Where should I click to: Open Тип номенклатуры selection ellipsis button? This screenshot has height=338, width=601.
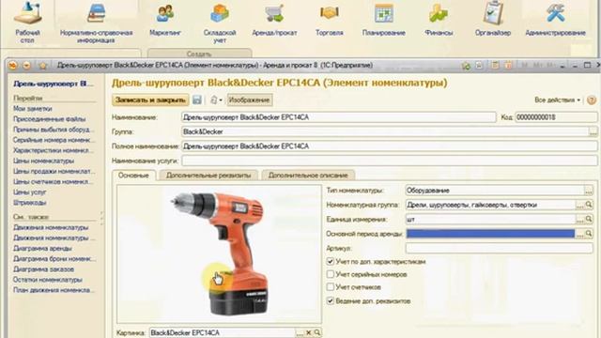[589, 191]
